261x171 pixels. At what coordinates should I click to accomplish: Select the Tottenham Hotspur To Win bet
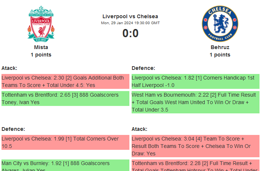click(195, 165)
